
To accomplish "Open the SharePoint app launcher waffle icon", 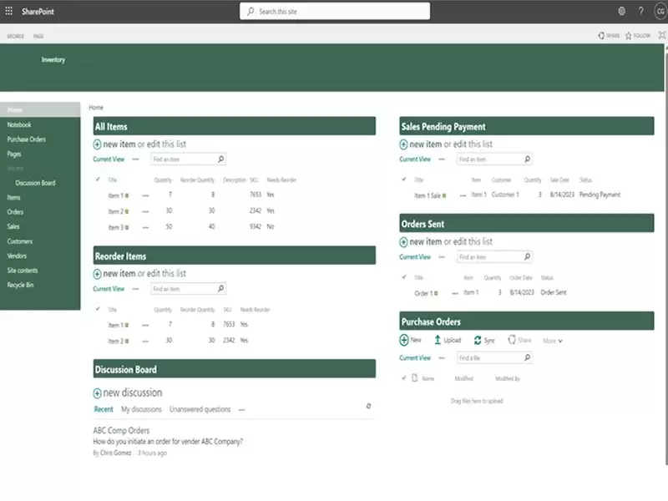I will 8,11.
